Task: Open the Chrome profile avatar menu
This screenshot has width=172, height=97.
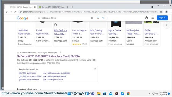Action: [166, 12]
